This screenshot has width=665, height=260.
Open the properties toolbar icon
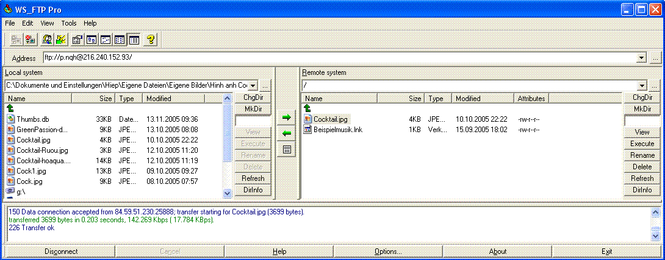tap(77, 40)
